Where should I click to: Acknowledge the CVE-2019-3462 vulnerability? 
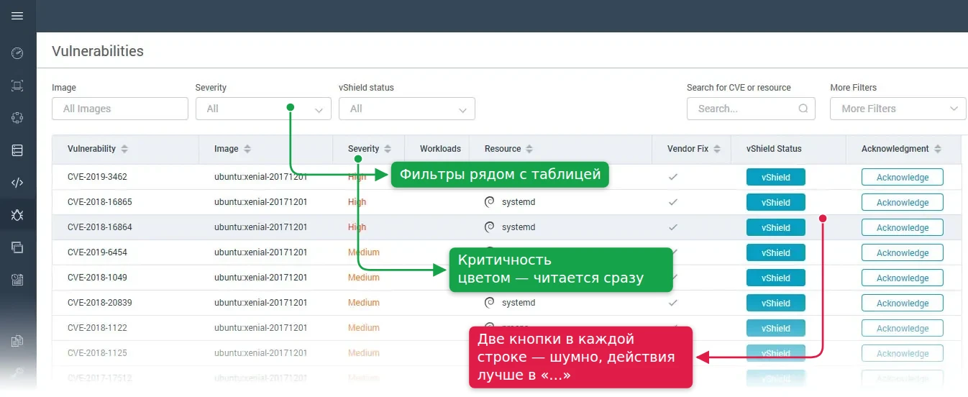click(903, 177)
